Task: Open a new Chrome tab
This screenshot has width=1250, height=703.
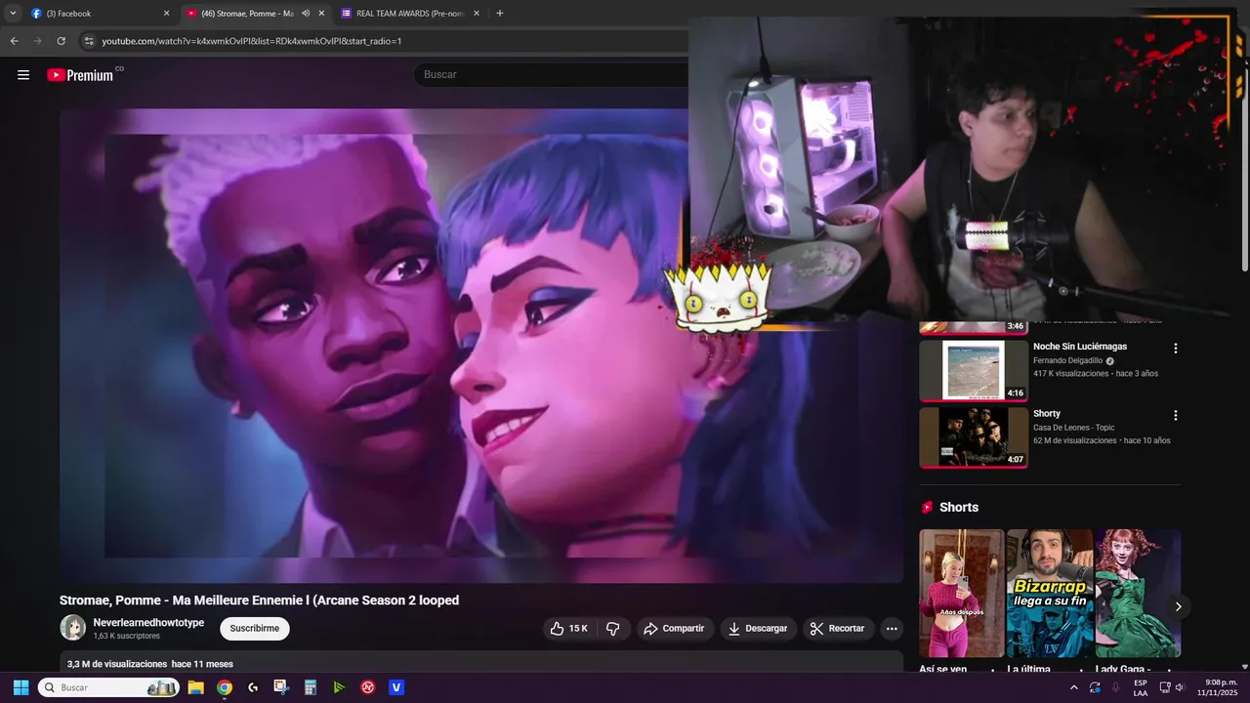Action: point(500,14)
